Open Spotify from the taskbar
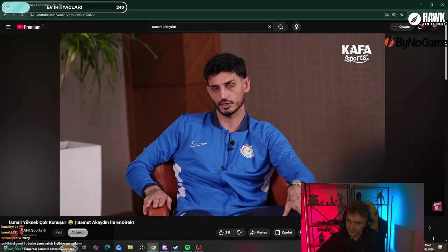The height and width of the screenshot is (252, 448). pyautogui.click(x=187, y=247)
